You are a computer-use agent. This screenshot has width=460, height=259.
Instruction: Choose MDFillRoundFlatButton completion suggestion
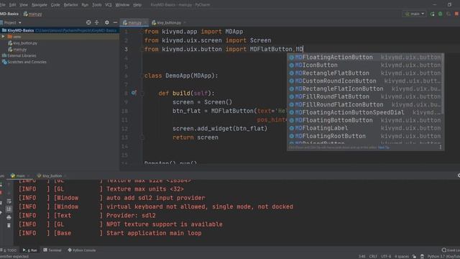[x=364, y=96]
